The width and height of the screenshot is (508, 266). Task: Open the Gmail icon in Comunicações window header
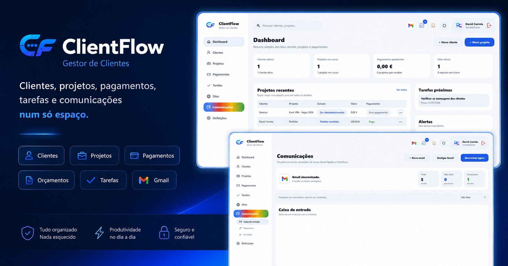pyautogui.click(x=414, y=143)
